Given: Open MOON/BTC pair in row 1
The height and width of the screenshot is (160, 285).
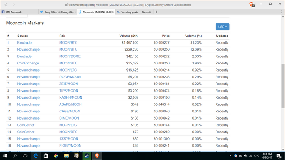Looking at the screenshot, I should 68,43.
